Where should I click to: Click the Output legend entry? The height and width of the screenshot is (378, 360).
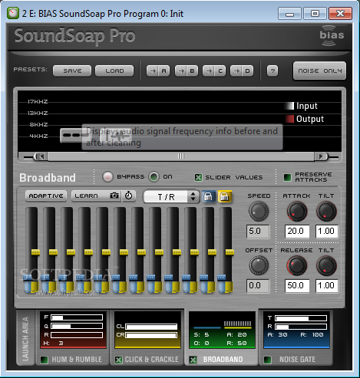pos(305,119)
